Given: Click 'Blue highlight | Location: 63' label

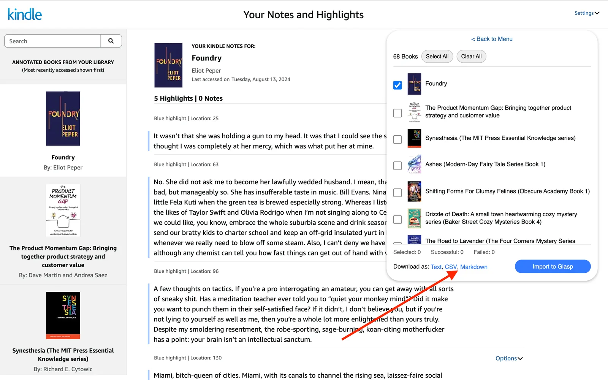Looking at the screenshot, I should 186,165.
